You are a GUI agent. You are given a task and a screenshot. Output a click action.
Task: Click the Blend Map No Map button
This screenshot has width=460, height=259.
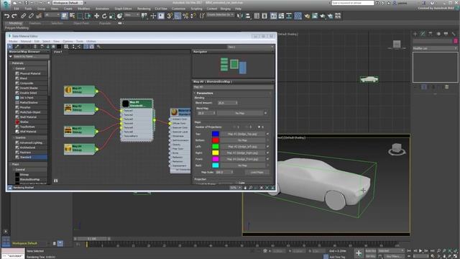click(x=240, y=113)
